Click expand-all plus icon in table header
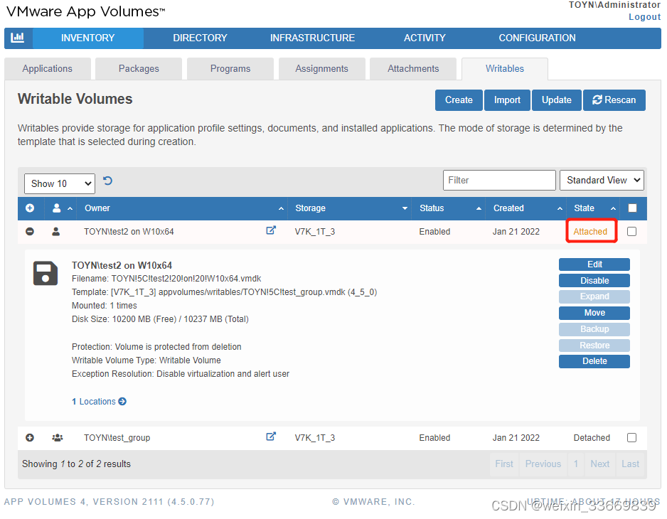The image size is (667, 519). [x=30, y=208]
